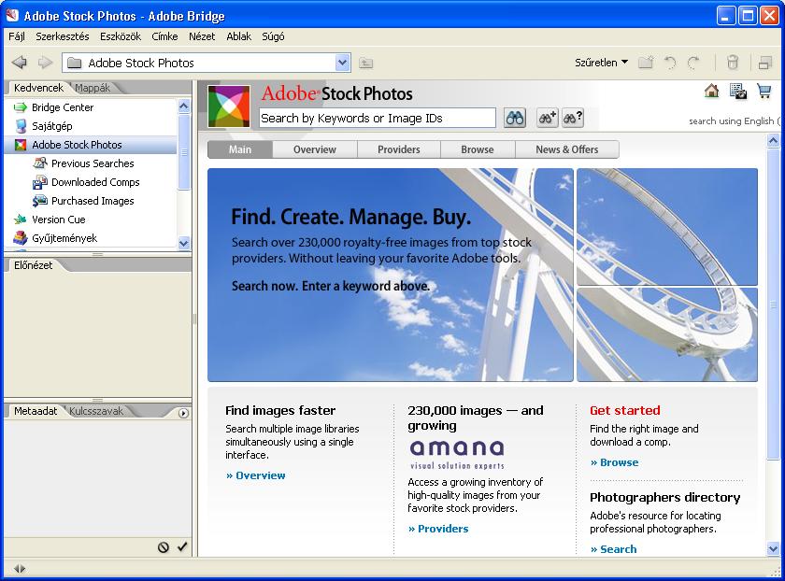Switch to compact mode with the toolbar icon
Viewport: 785px width, 581px height.
pos(765,63)
